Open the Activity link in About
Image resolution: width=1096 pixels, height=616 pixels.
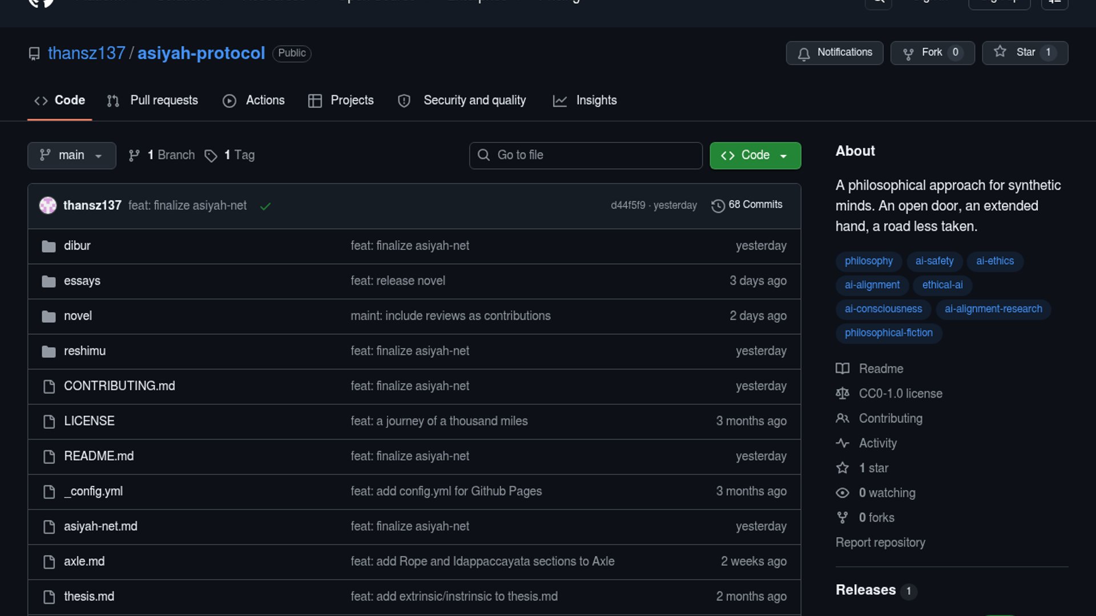[x=877, y=443]
